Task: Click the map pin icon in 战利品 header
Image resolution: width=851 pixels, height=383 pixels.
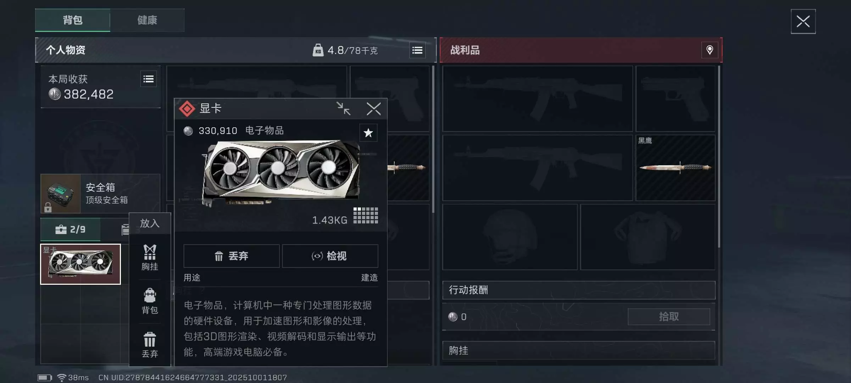Action: tap(710, 50)
